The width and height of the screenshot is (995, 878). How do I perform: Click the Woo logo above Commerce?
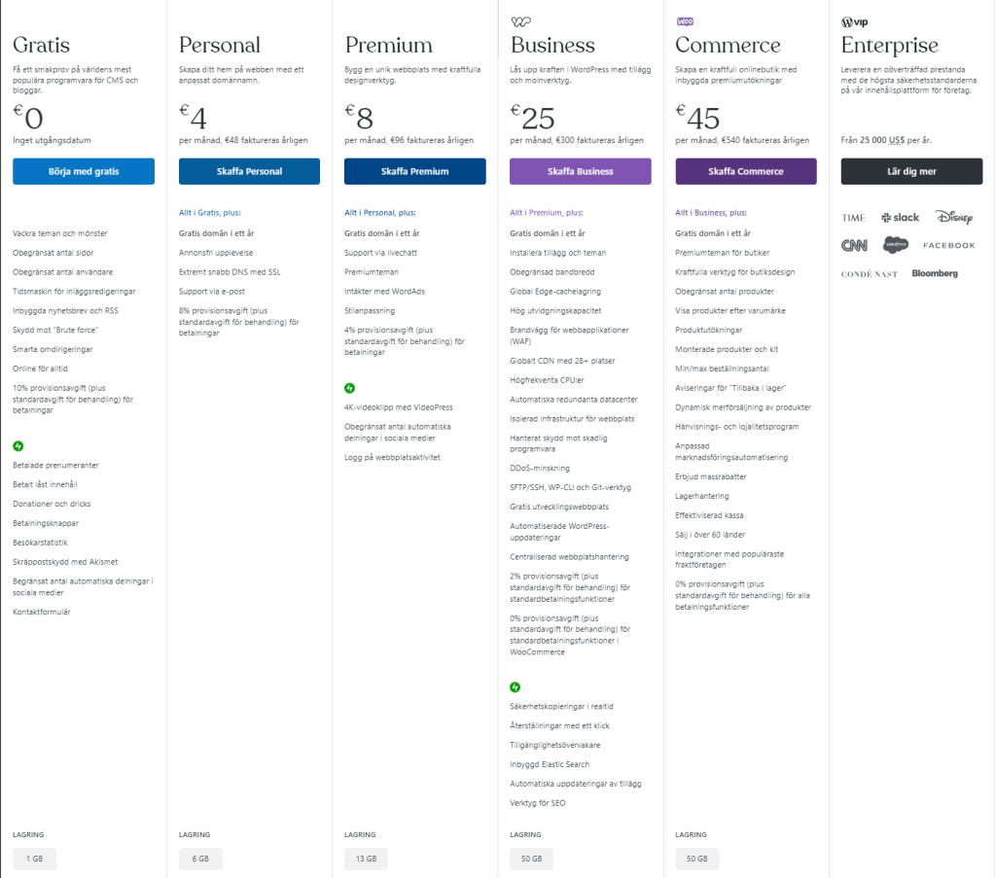[685, 21]
